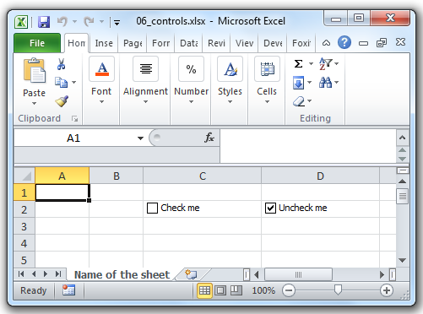The height and width of the screenshot is (314, 423).
Task: Click the Copy icon in Clipboard group
Action: click(x=61, y=82)
